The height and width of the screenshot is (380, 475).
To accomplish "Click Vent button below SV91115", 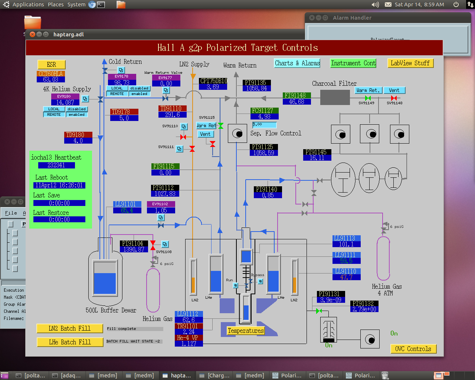I will point(205,134).
